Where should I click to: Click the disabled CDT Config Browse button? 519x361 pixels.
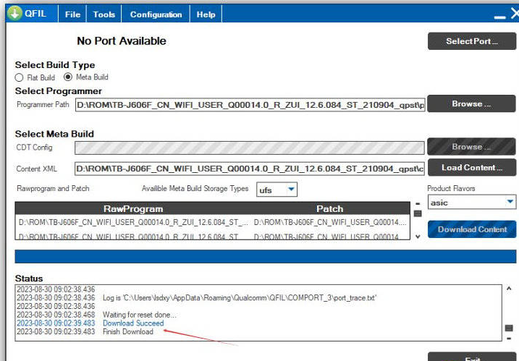click(x=471, y=147)
